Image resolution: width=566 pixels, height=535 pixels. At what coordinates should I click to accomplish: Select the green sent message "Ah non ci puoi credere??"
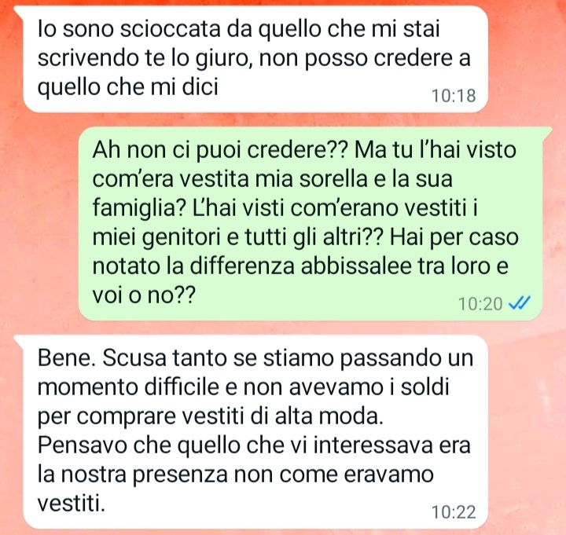(311, 224)
